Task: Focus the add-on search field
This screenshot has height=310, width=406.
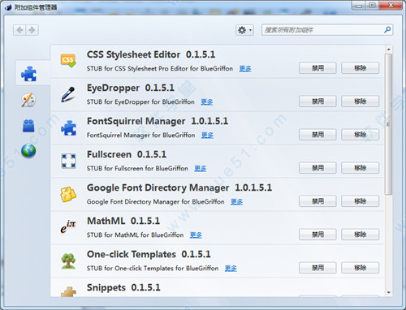Action: pyautogui.click(x=327, y=30)
